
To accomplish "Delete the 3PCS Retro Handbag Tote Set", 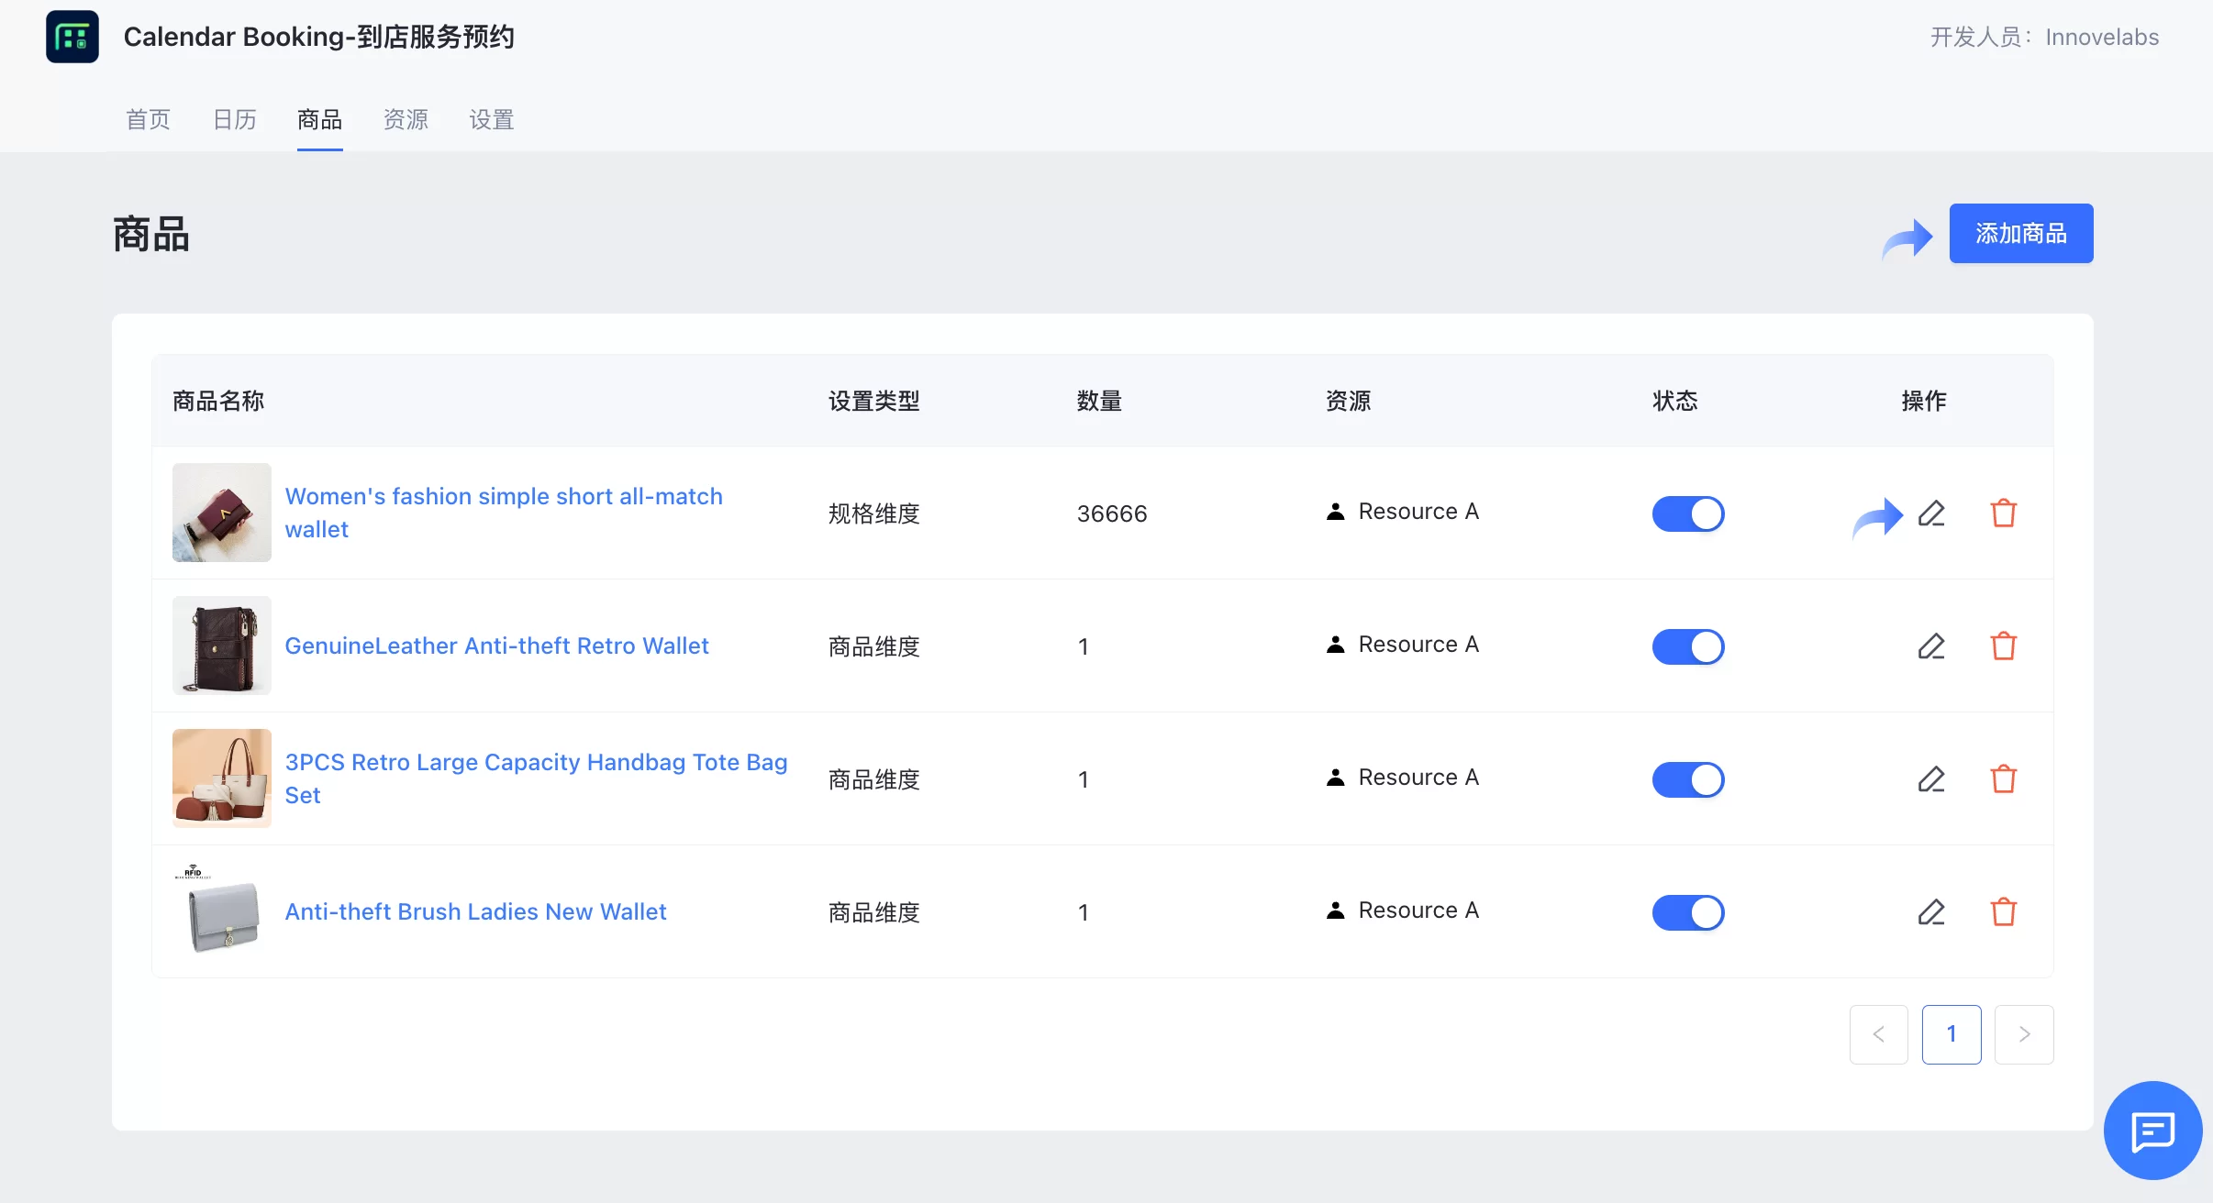I will coord(2003,779).
